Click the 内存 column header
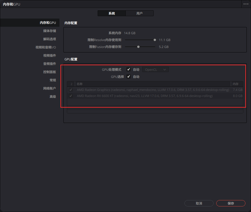251x212 pixels. point(237,84)
